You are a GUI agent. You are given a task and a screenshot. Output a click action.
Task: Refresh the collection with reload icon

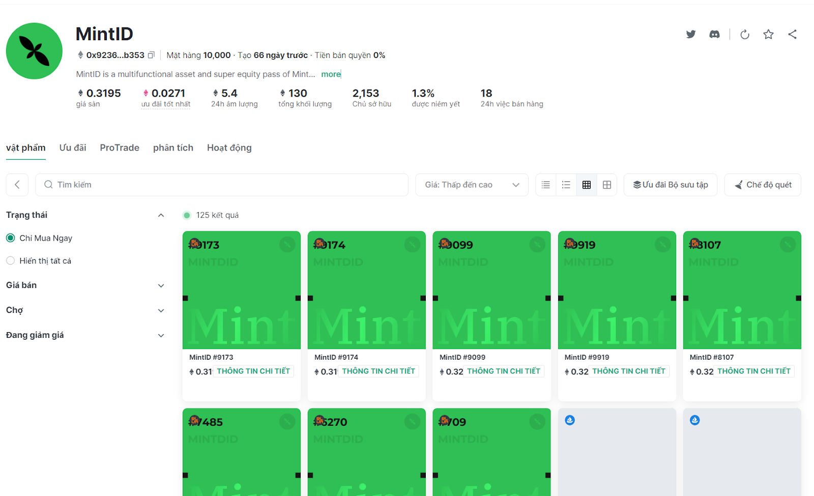click(x=745, y=34)
